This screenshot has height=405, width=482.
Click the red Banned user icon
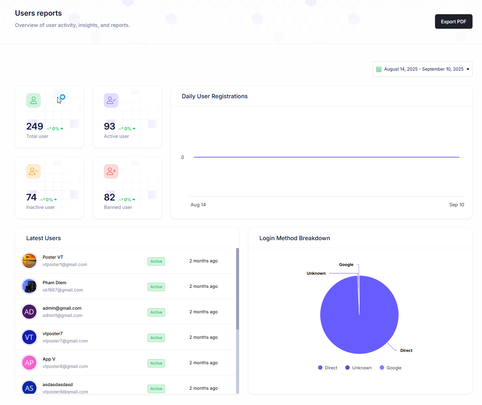click(111, 171)
